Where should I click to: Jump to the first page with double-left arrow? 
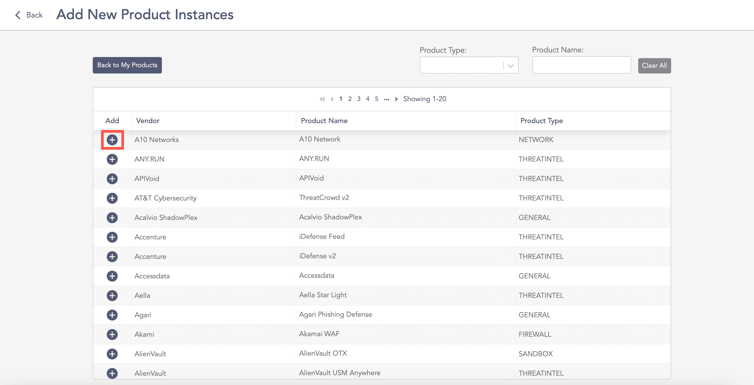[x=322, y=99]
